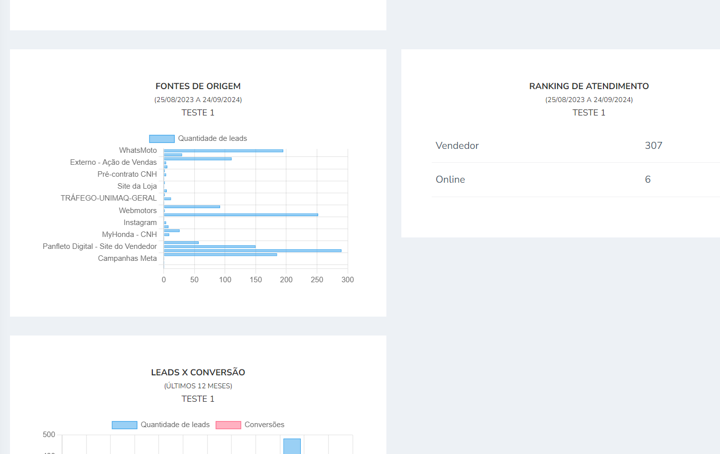Toggle the Conversões legend swatch
The image size is (720, 454).
point(228,425)
